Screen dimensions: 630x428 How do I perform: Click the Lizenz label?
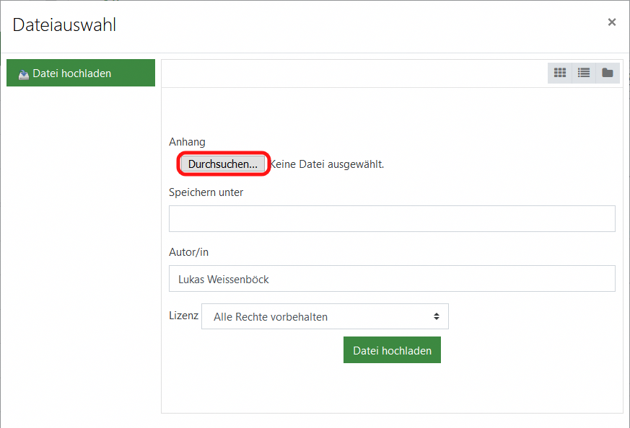pyautogui.click(x=183, y=316)
